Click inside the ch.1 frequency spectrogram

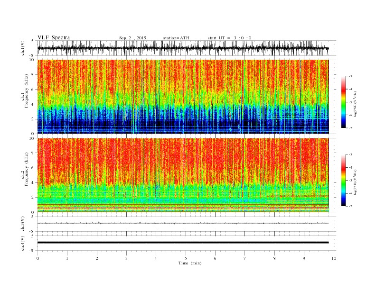(x=183, y=97)
